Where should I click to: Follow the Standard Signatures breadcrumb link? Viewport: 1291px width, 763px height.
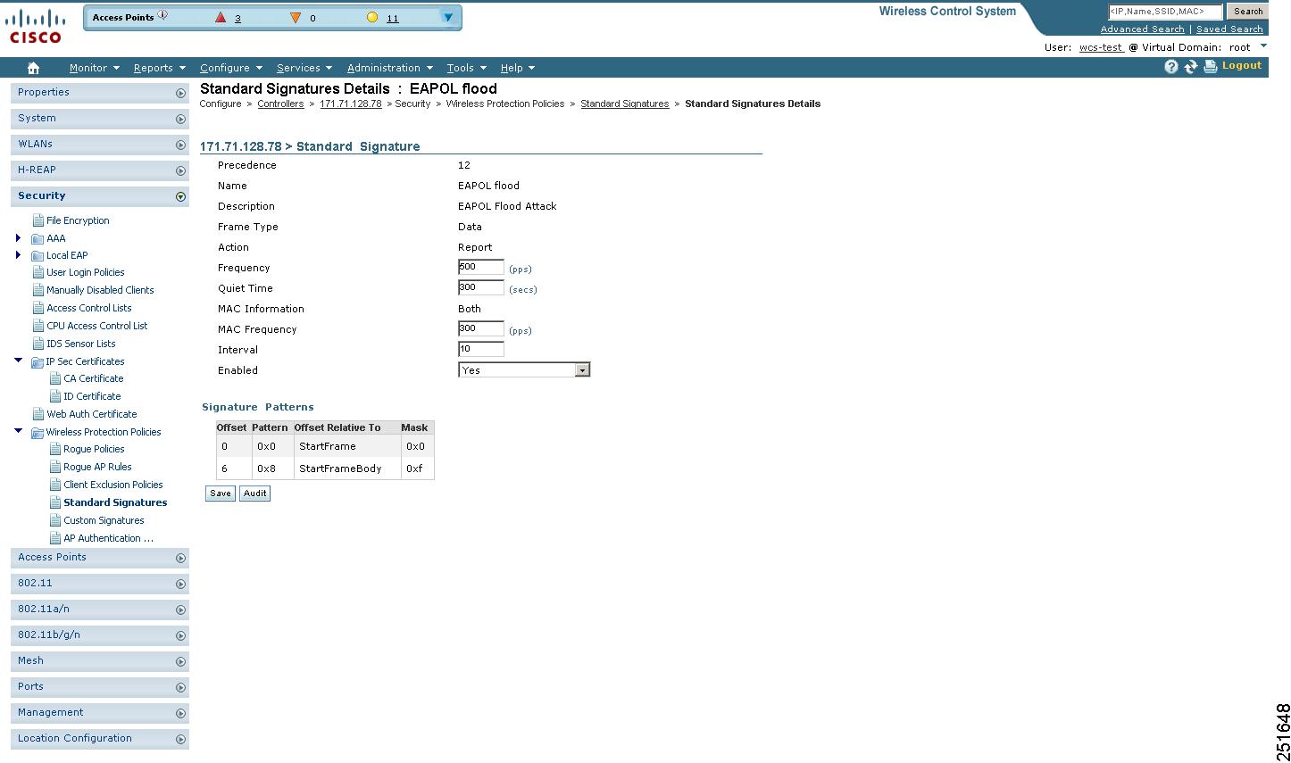(x=625, y=104)
